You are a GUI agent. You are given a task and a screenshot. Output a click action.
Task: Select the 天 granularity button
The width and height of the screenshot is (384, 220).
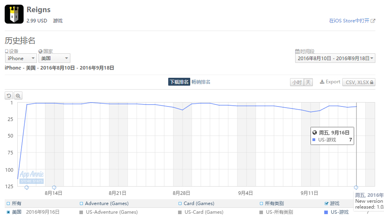click(x=308, y=82)
